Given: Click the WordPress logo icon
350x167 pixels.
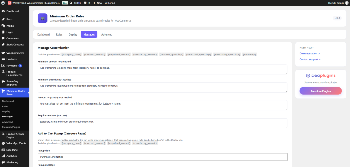Looking at the screenshot, I should click(3, 3).
